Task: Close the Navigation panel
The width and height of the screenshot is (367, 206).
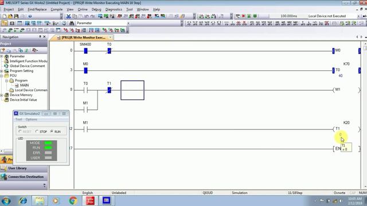Action: coord(44,37)
